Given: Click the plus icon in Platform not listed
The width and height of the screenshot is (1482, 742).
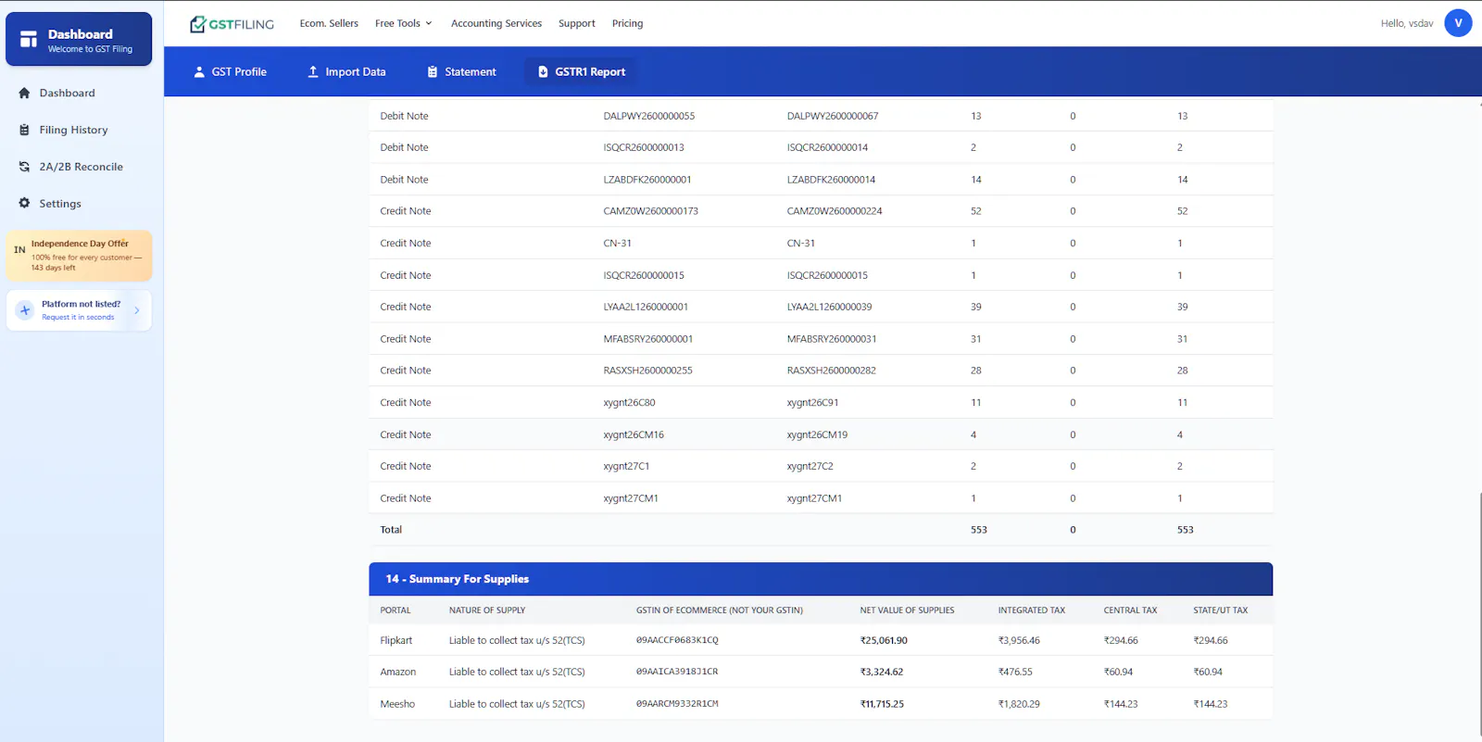Looking at the screenshot, I should (x=25, y=310).
